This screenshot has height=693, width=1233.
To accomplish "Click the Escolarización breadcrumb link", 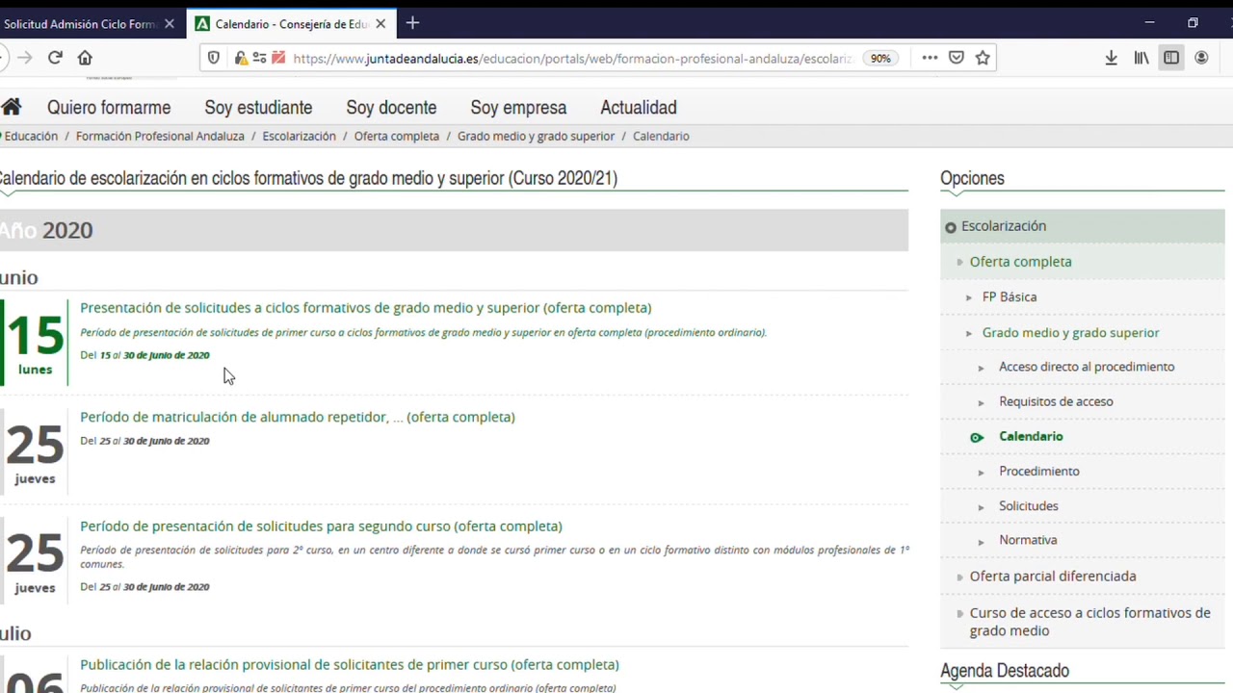I will tap(299, 136).
